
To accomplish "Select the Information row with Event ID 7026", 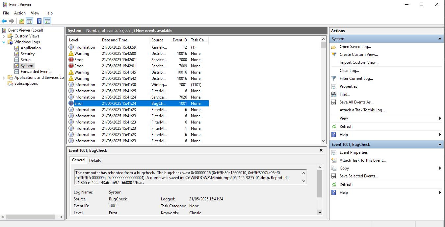I will [x=138, y=97].
